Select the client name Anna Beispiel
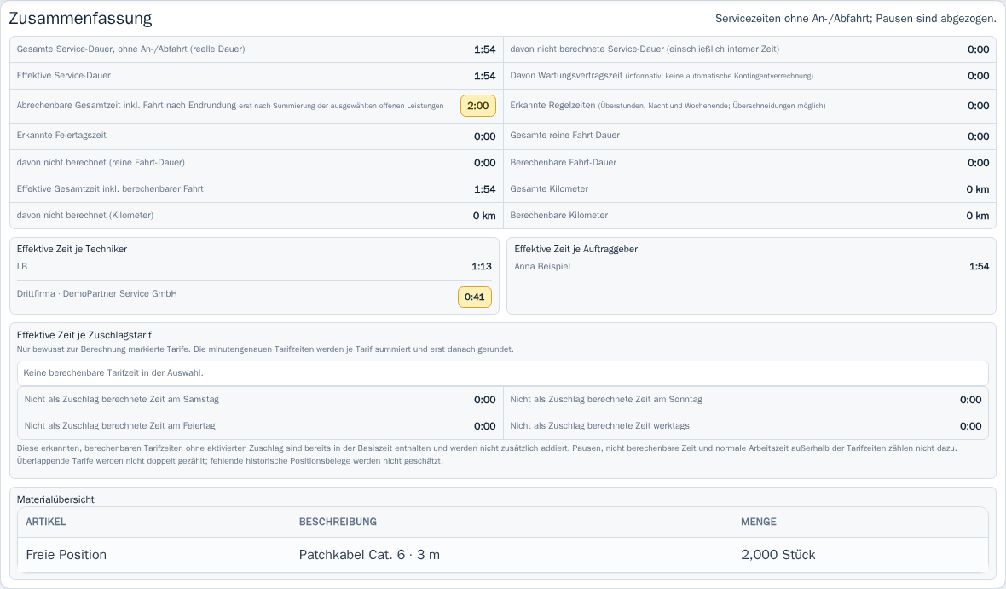1006x589 pixels. point(542,266)
